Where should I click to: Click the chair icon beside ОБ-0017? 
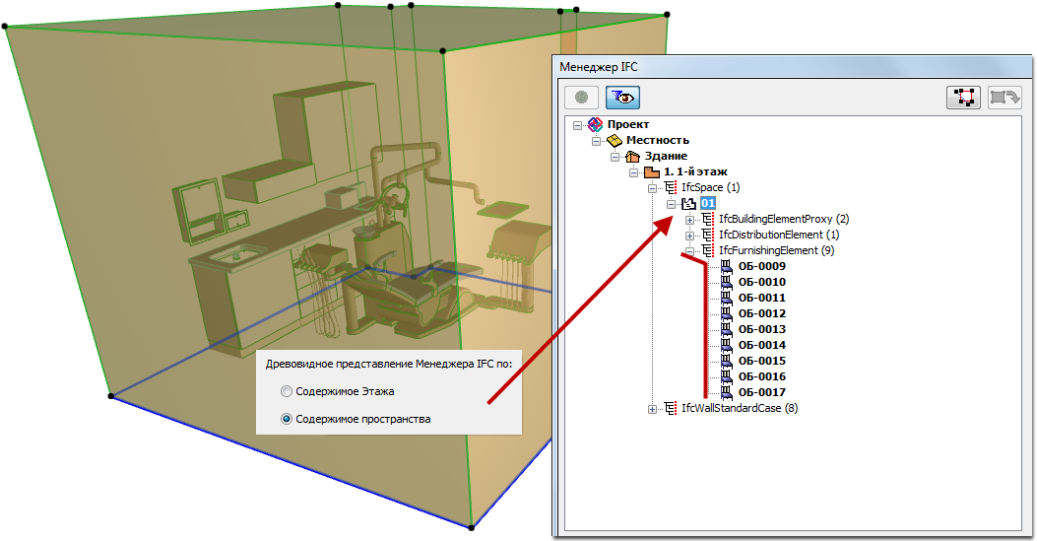point(726,392)
